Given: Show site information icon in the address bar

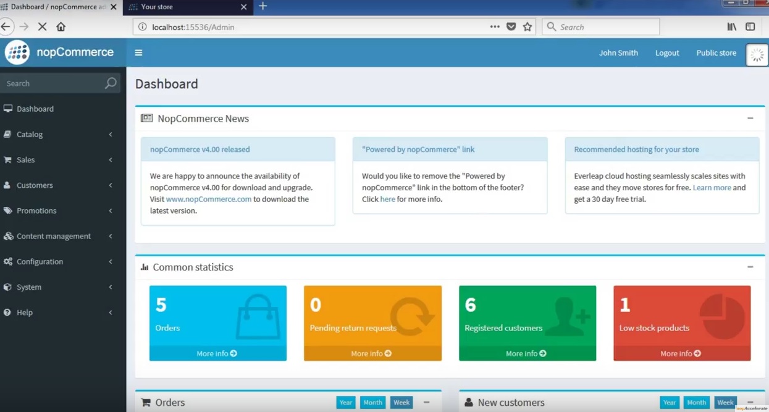Looking at the screenshot, I should click(142, 27).
